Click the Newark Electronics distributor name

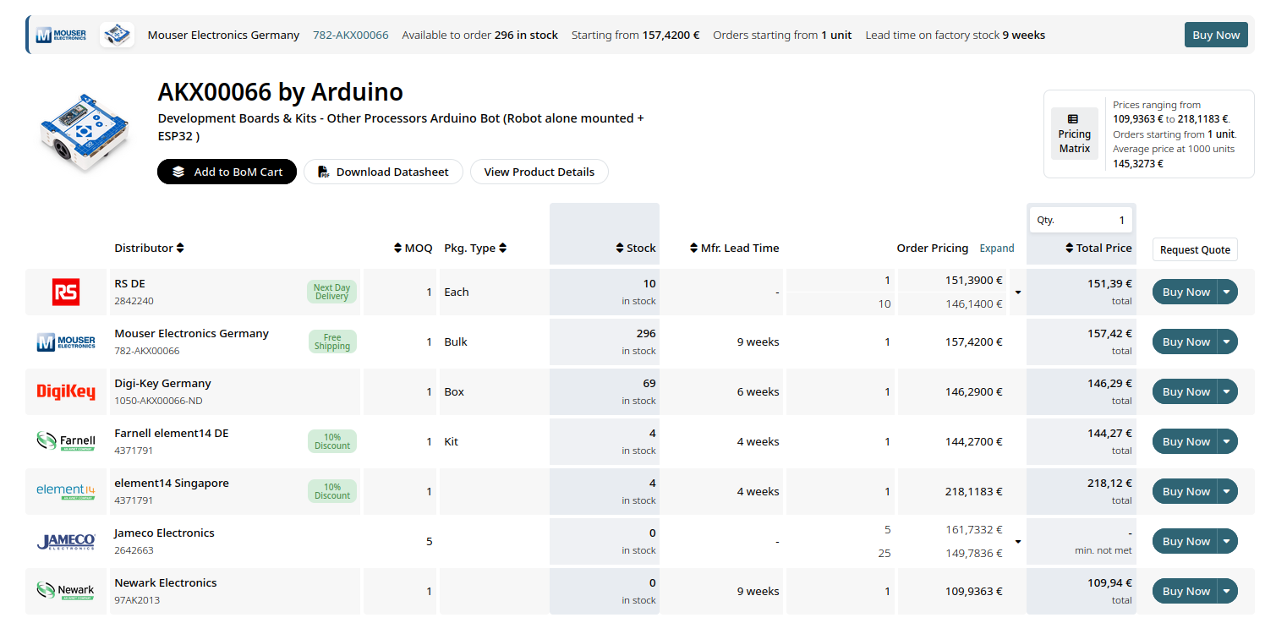click(x=166, y=582)
